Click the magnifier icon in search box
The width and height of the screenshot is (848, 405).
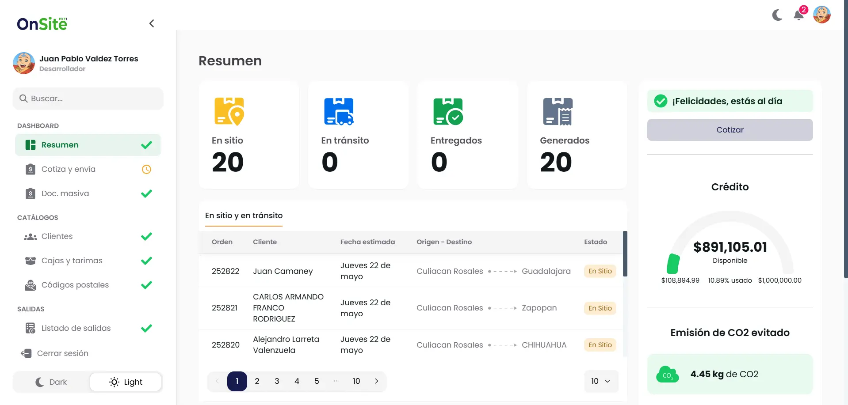click(23, 98)
